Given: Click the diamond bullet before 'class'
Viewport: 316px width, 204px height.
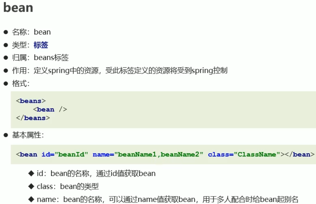Looking at the screenshot, I should pyautogui.click(x=31, y=186).
